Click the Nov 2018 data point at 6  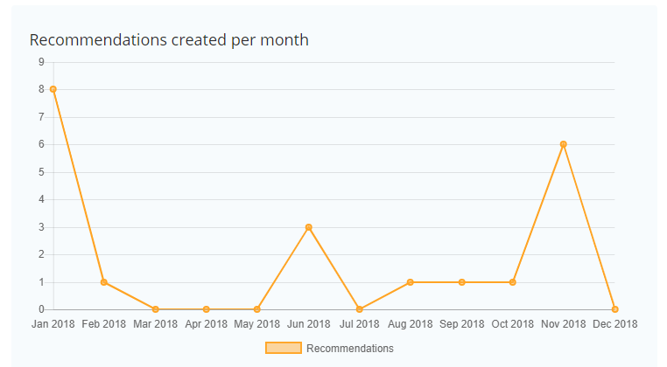[564, 144]
